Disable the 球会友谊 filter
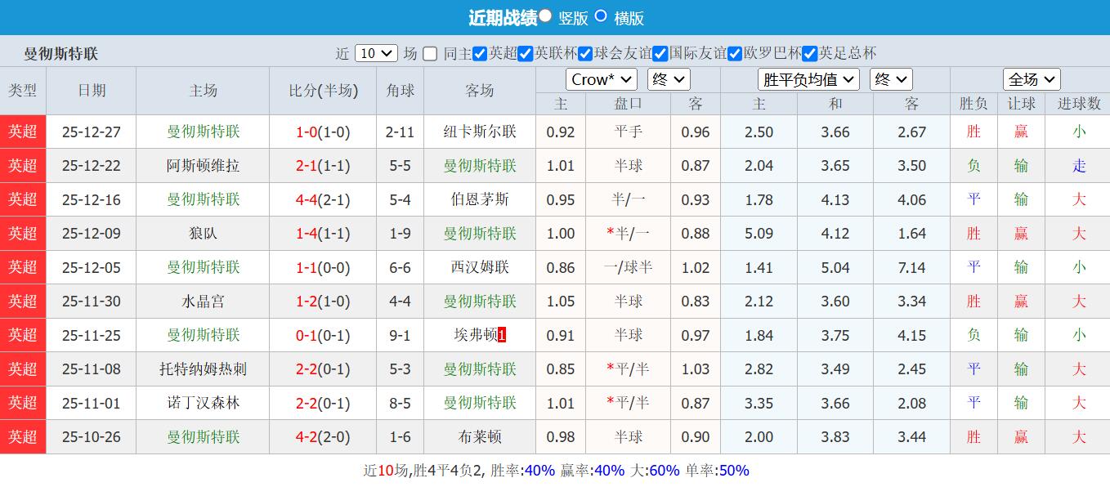Viewport: 1110px width, 487px height. 584,53
